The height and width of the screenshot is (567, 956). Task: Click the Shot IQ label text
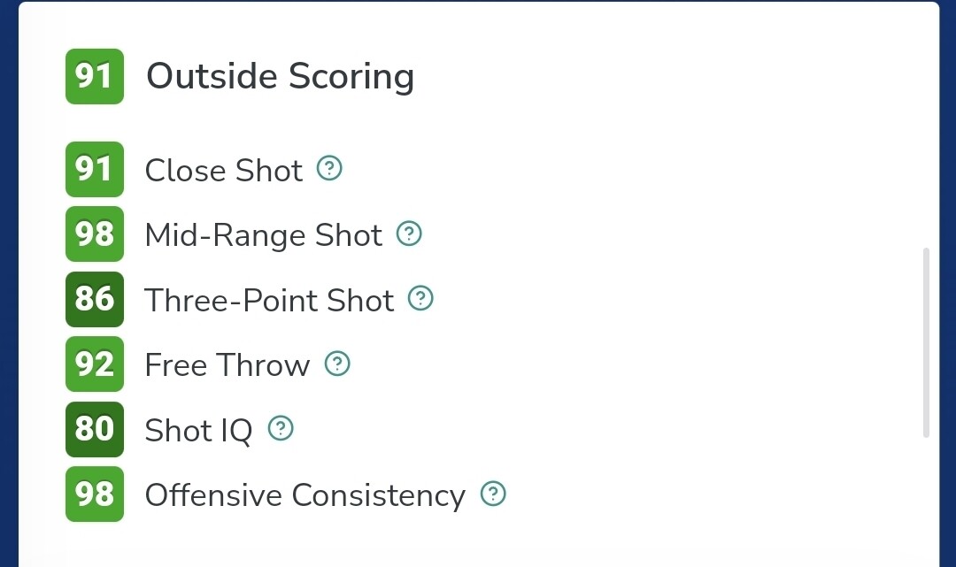tap(198, 431)
